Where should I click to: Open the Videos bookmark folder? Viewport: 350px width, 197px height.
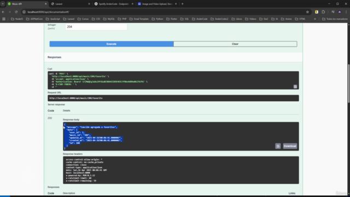[x=250, y=19]
